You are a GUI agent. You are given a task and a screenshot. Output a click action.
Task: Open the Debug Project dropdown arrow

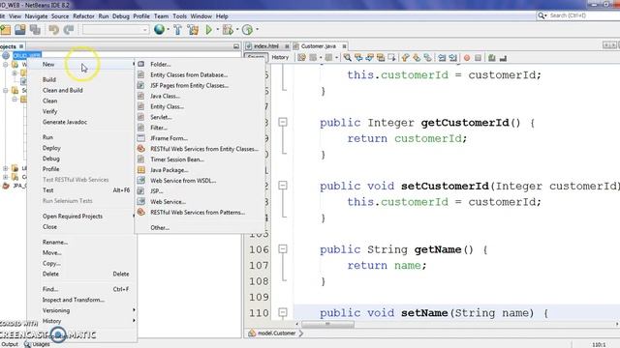pos(237,30)
